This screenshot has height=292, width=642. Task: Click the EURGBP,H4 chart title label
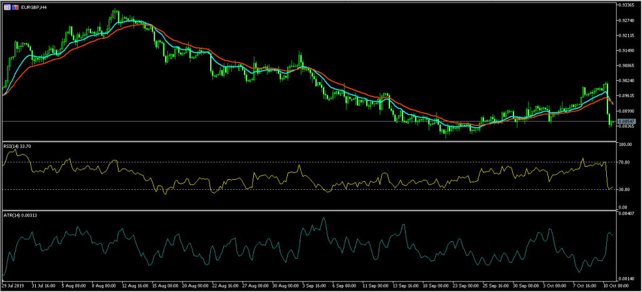tap(34, 6)
